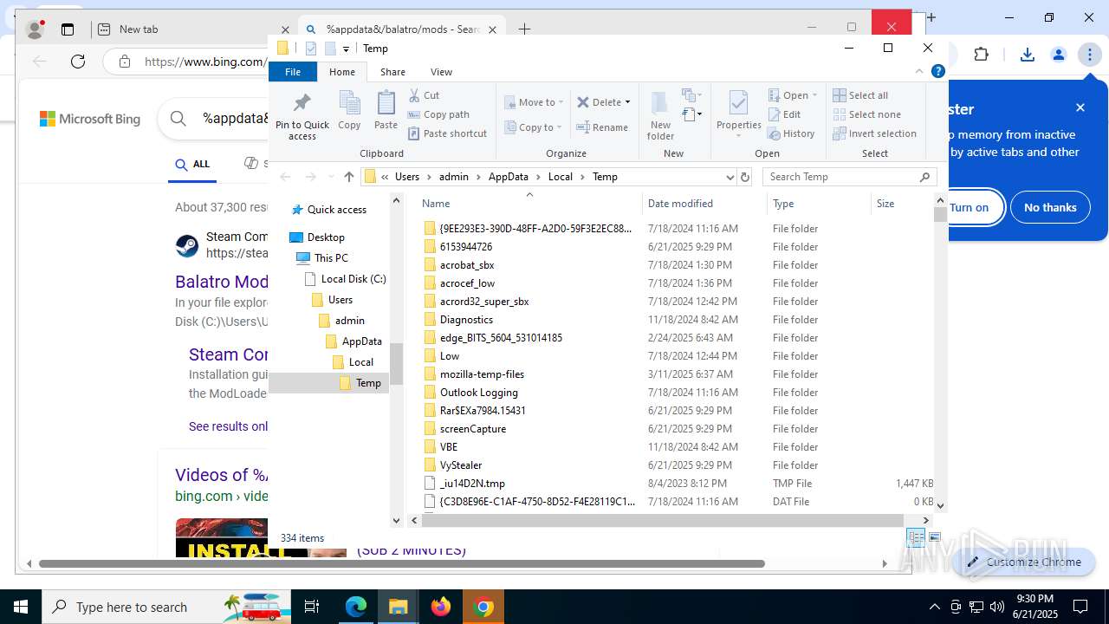Viewport: 1109px width, 624px height.
Task: Go up one folder level
Action: click(x=349, y=177)
